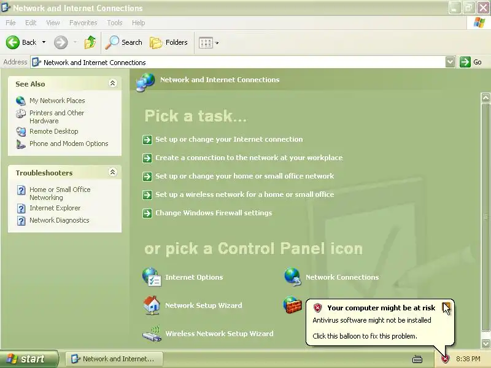Click the Forward arrow icon
491x368 pixels.
pos(61,42)
